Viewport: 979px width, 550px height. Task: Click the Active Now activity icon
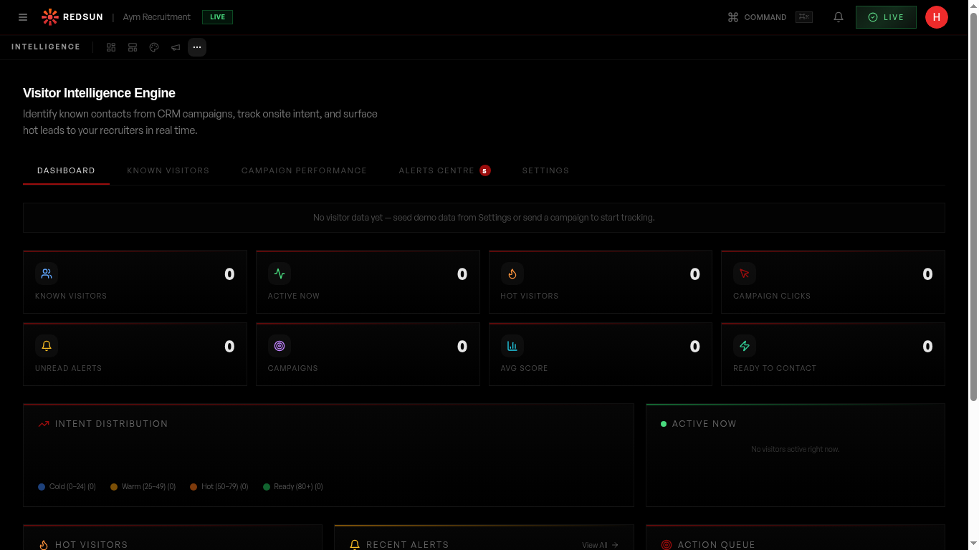coord(279,274)
